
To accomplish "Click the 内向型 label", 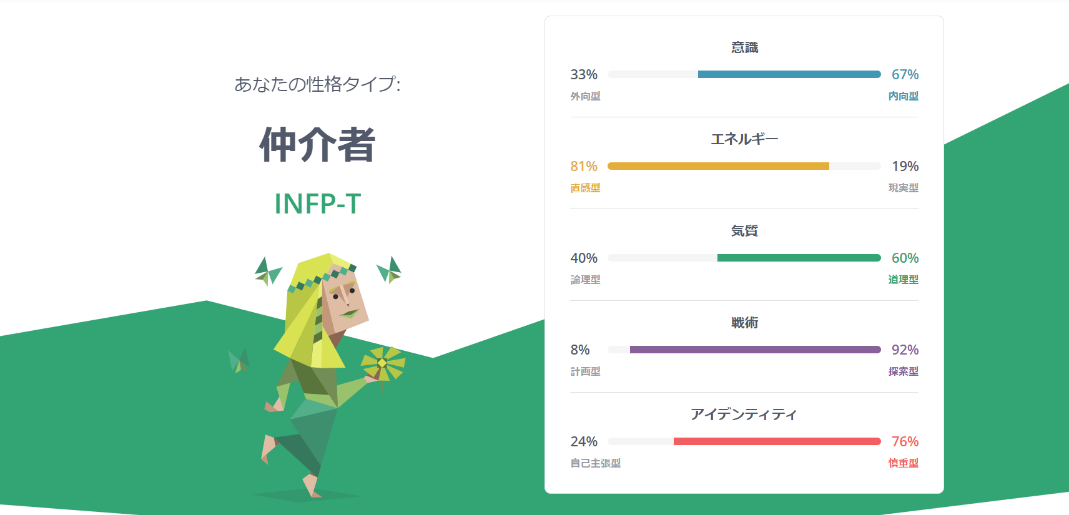I will tap(903, 96).
